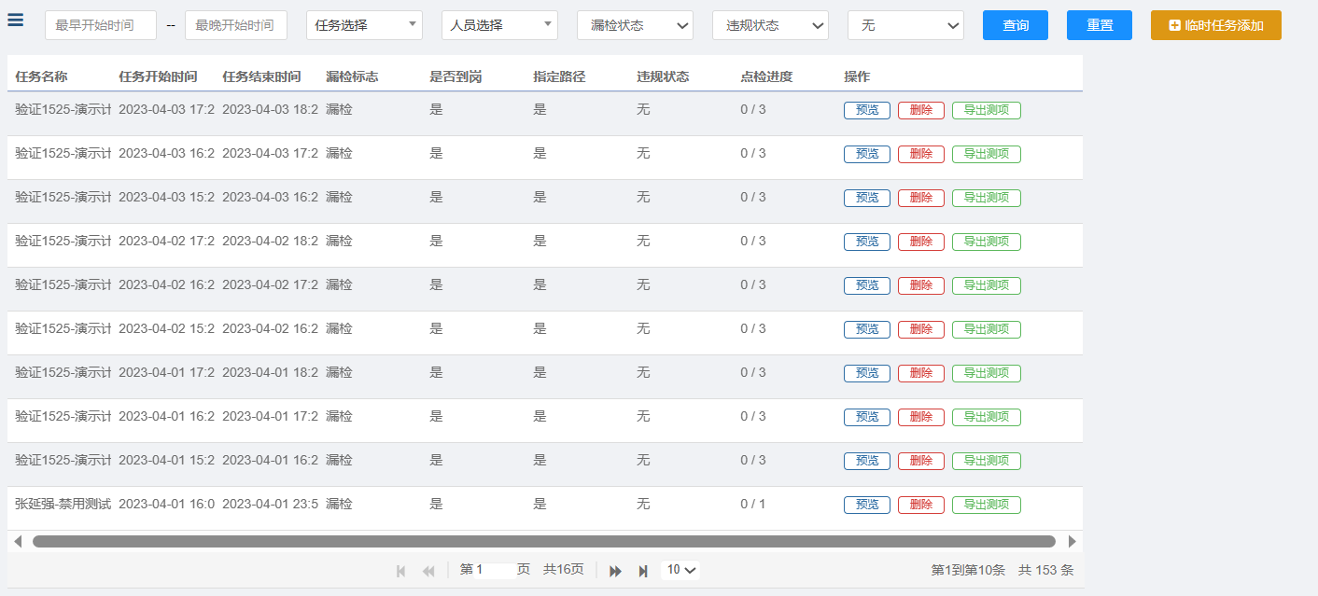This screenshot has width=1318, height=596.
Task: Click 导出测项 for task starting 2023-04-02 17:2
Action: (987, 242)
